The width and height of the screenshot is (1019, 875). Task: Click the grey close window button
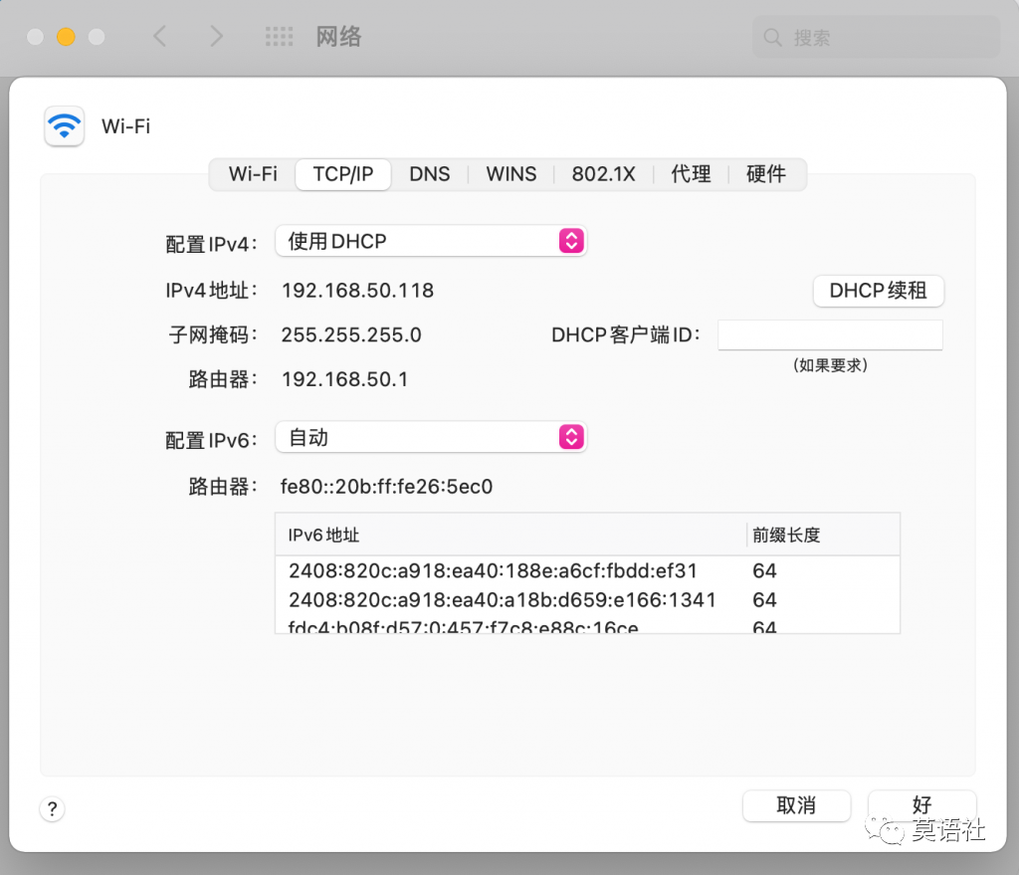tap(35, 37)
